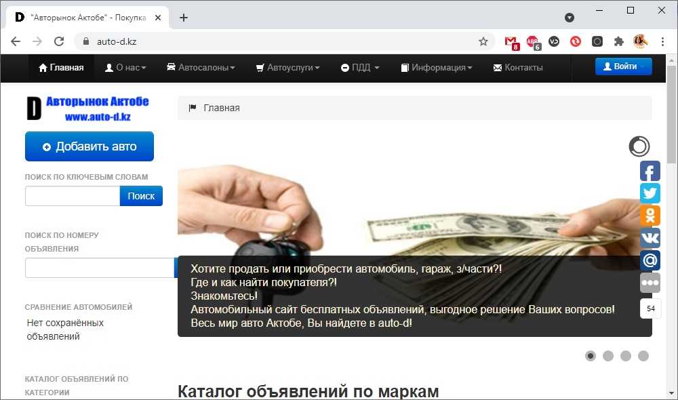
Task: Click the Войти login button
Action: coord(623,66)
